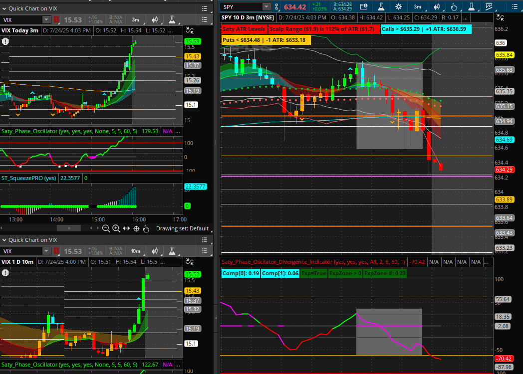The height and width of the screenshot is (374, 523).
Task: Collapse the top Quick Chart on VIX gadget
Action: point(4,8)
